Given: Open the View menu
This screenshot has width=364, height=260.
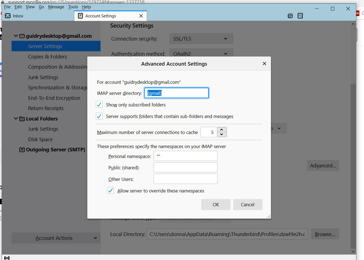Looking at the screenshot, I should pos(30,7).
